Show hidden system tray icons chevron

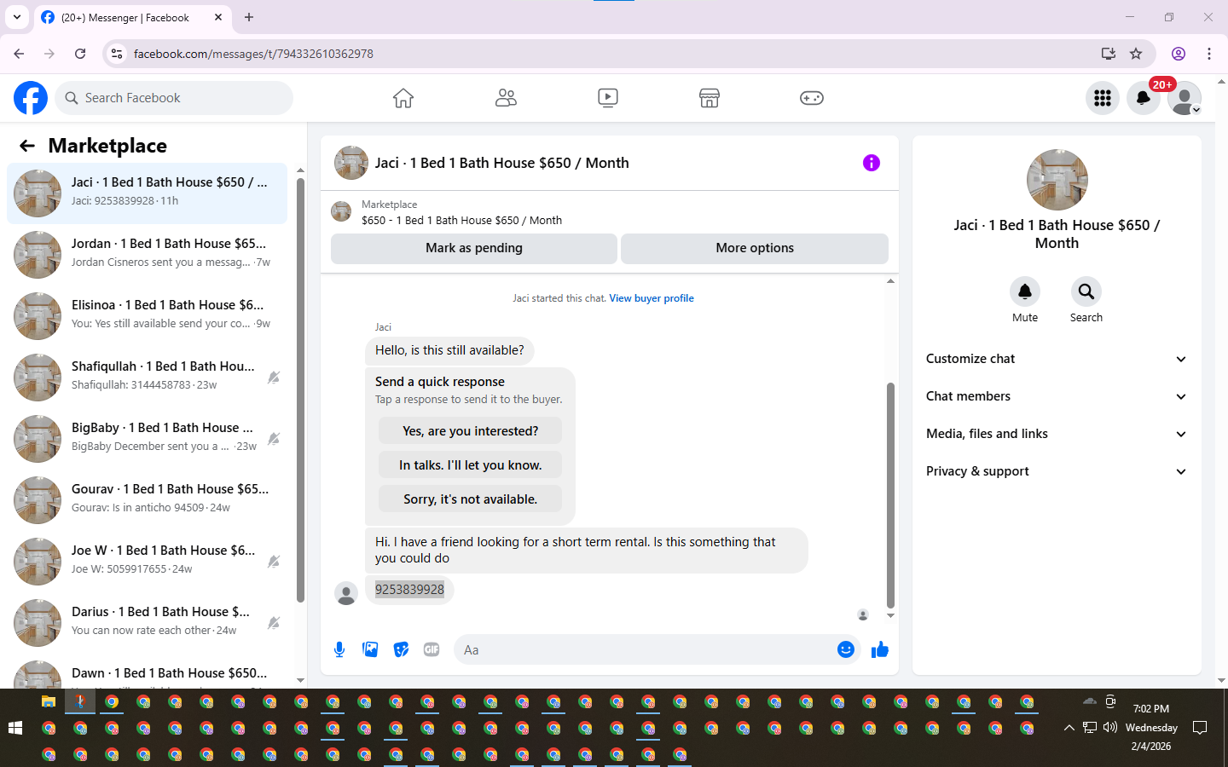(x=1069, y=728)
